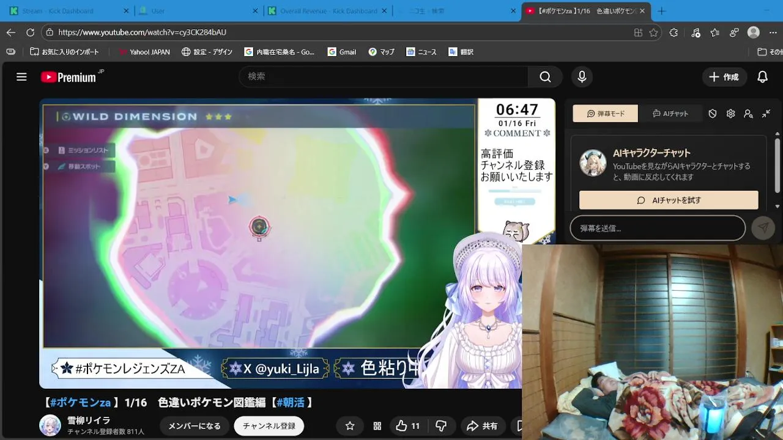This screenshot has height=440, width=783.
Task: Open a new browser tab
Action: coord(661,11)
